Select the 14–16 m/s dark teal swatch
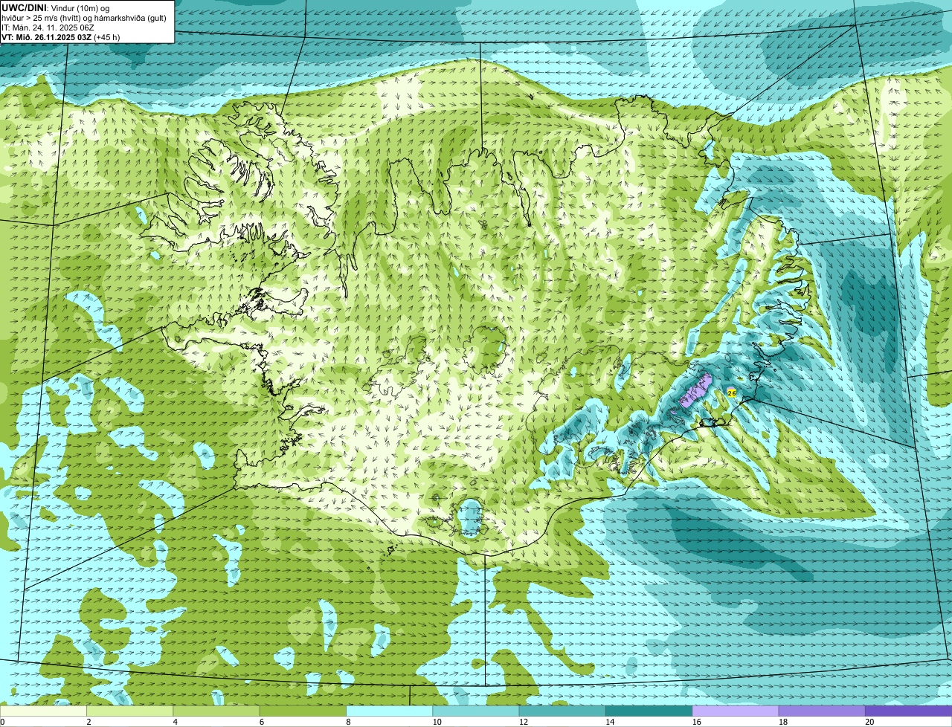The width and height of the screenshot is (952, 727). pos(649,711)
